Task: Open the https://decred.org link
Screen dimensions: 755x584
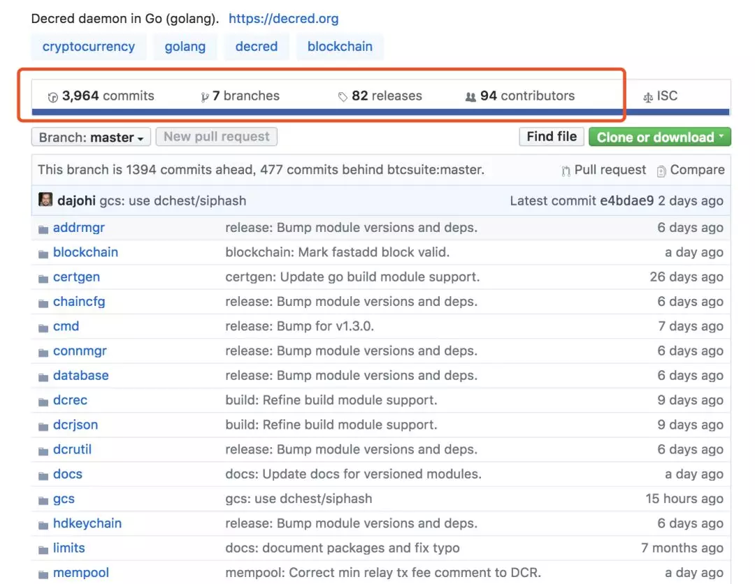Action: [x=283, y=18]
